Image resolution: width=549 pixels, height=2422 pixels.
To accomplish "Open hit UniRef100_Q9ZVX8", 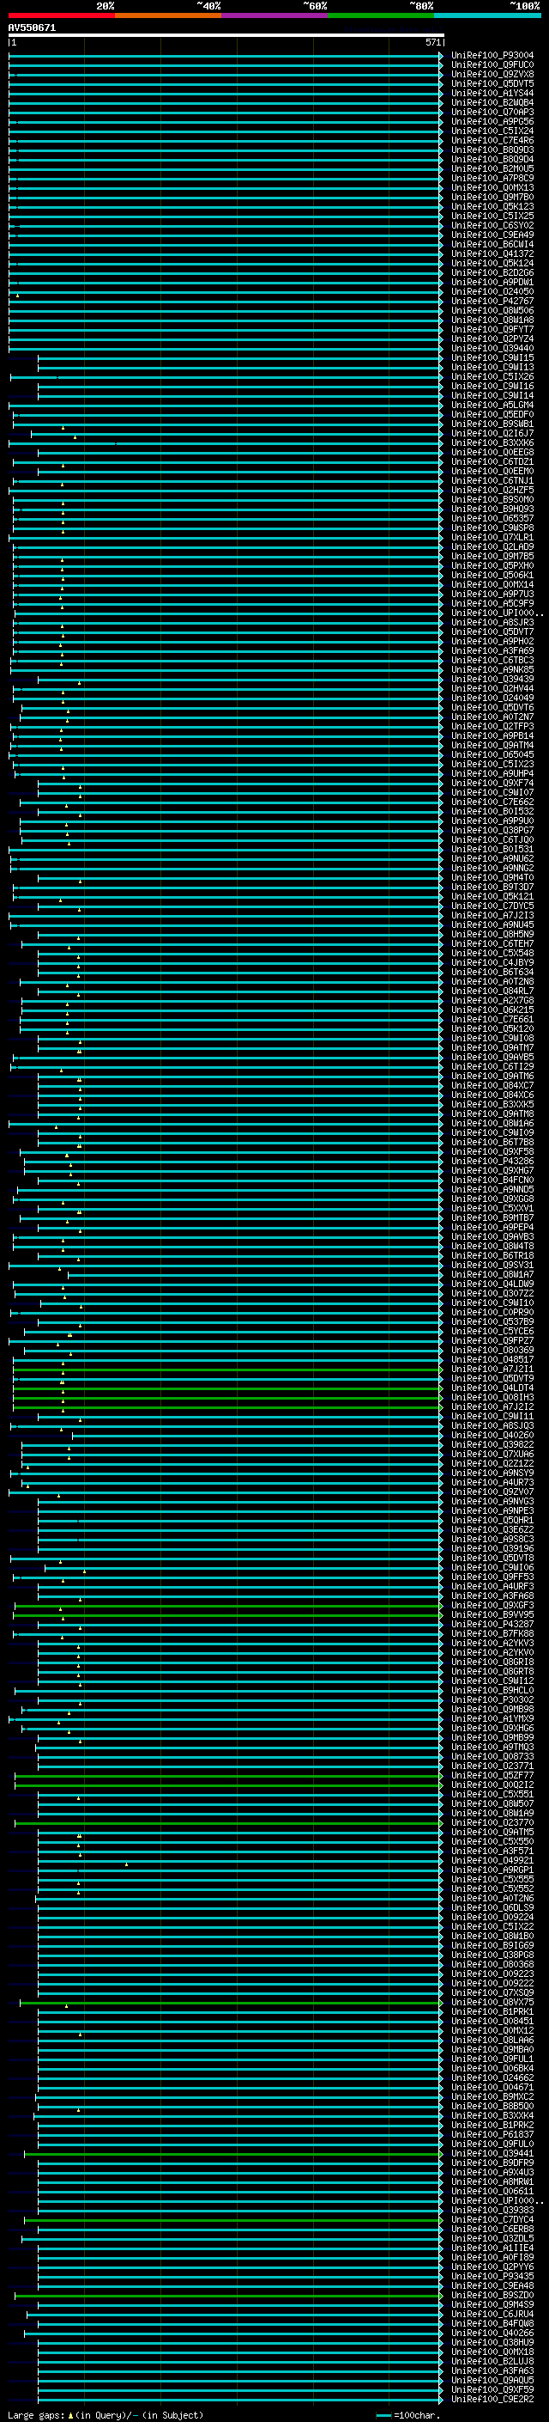I will click(x=492, y=74).
